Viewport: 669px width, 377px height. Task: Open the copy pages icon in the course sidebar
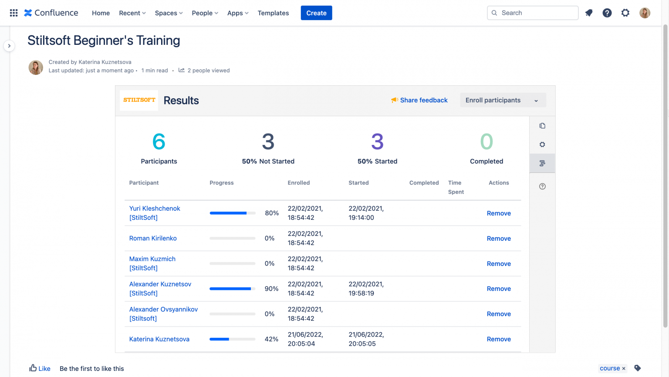click(x=542, y=125)
